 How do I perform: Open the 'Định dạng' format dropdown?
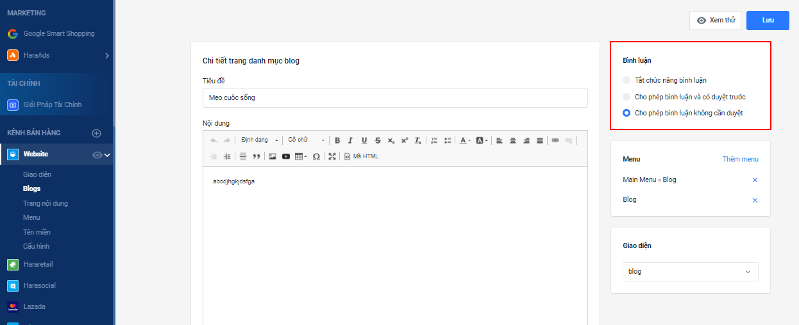[x=260, y=140]
